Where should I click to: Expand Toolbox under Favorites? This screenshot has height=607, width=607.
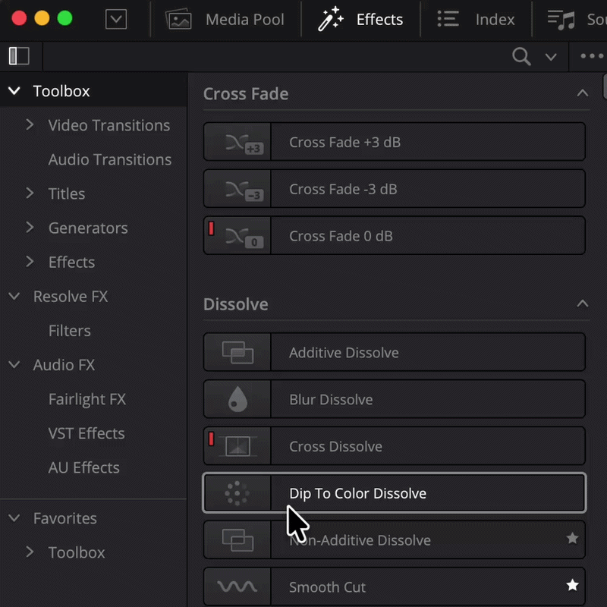click(x=30, y=552)
